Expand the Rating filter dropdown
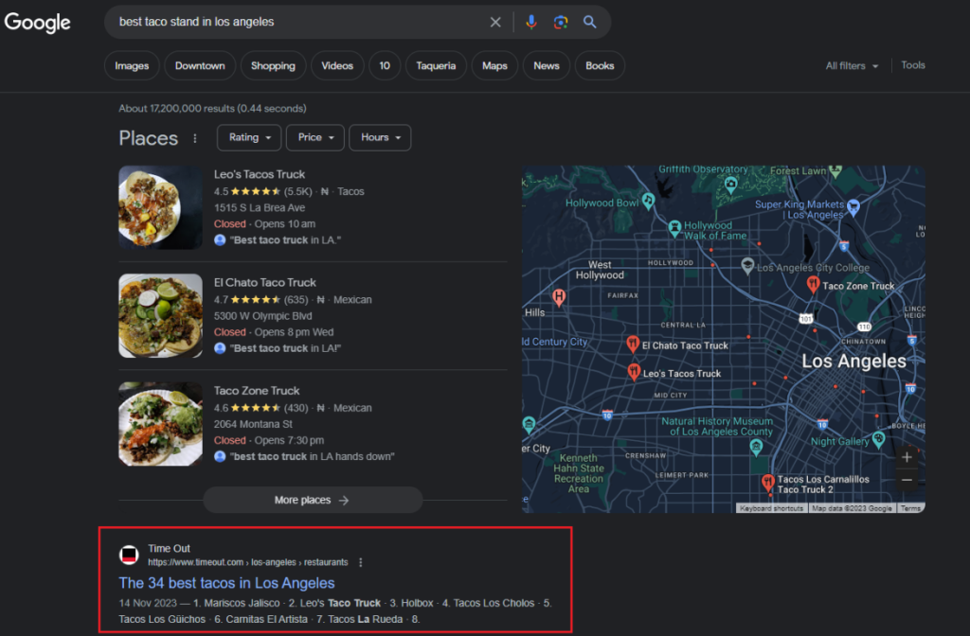This screenshot has height=636, width=970. (x=249, y=137)
